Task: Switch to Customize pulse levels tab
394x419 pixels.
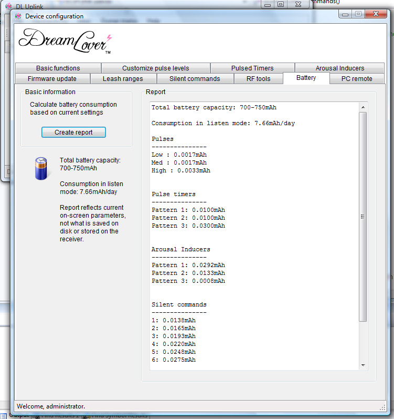Action: tap(155, 68)
